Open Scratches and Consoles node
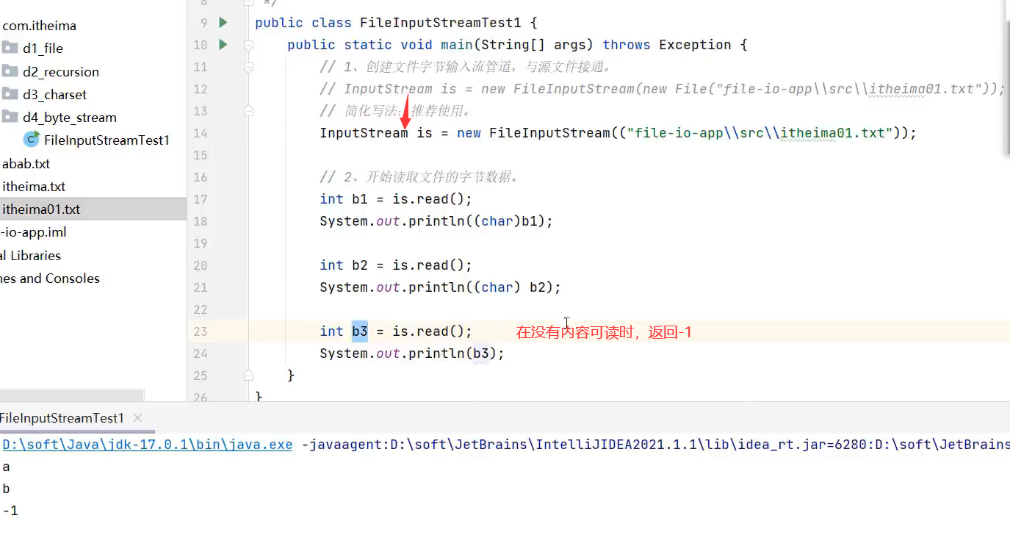1010x535 pixels. [50, 279]
